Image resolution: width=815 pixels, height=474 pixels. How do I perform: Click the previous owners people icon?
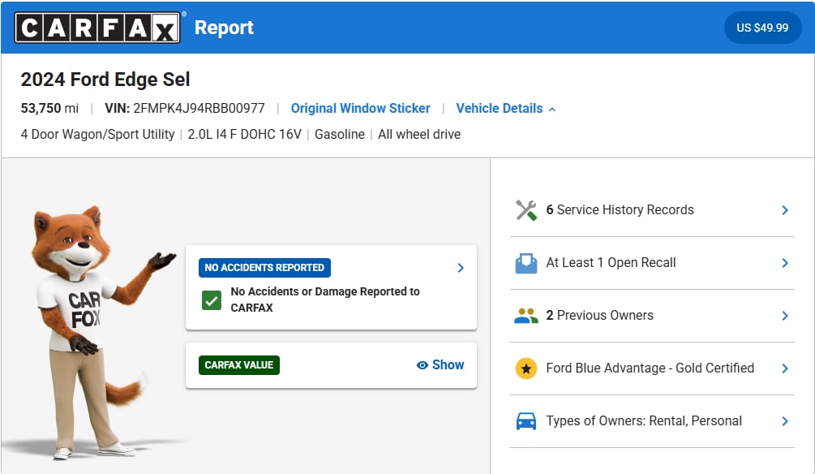pos(526,316)
